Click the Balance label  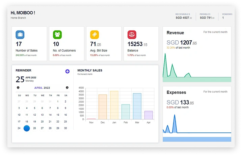tap(133, 50)
